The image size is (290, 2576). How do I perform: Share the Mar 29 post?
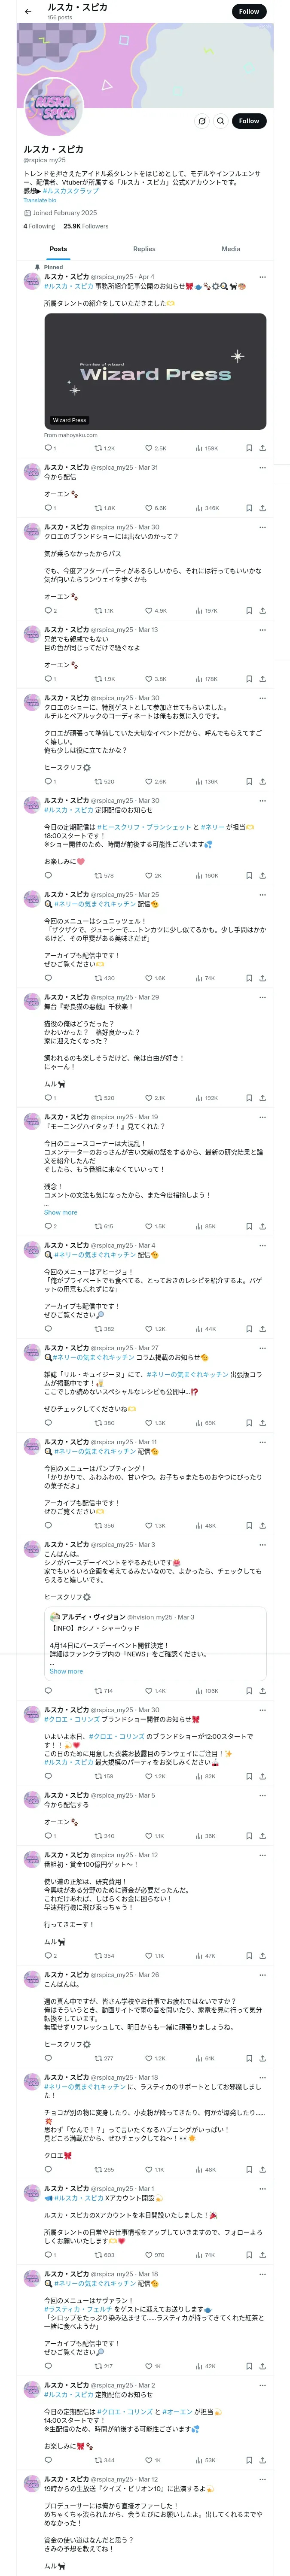click(x=262, y=1098)
